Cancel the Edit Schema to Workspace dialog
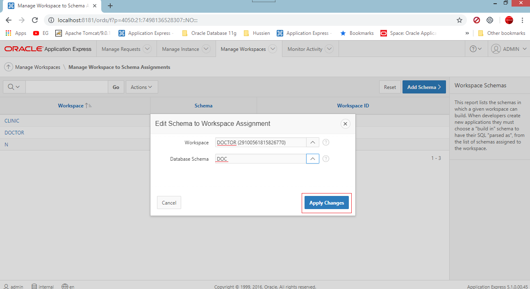530x289 pixels. click(169, 202)
